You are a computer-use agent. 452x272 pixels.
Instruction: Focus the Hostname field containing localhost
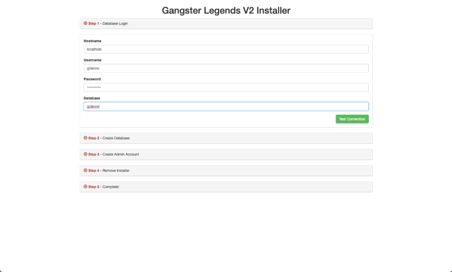click(226, 49)
